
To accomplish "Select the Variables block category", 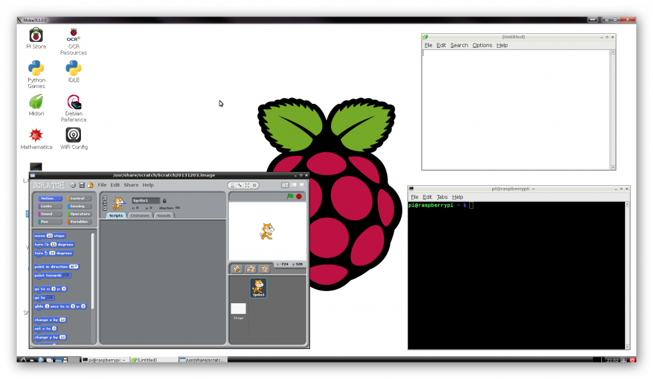I will point(78,221).
